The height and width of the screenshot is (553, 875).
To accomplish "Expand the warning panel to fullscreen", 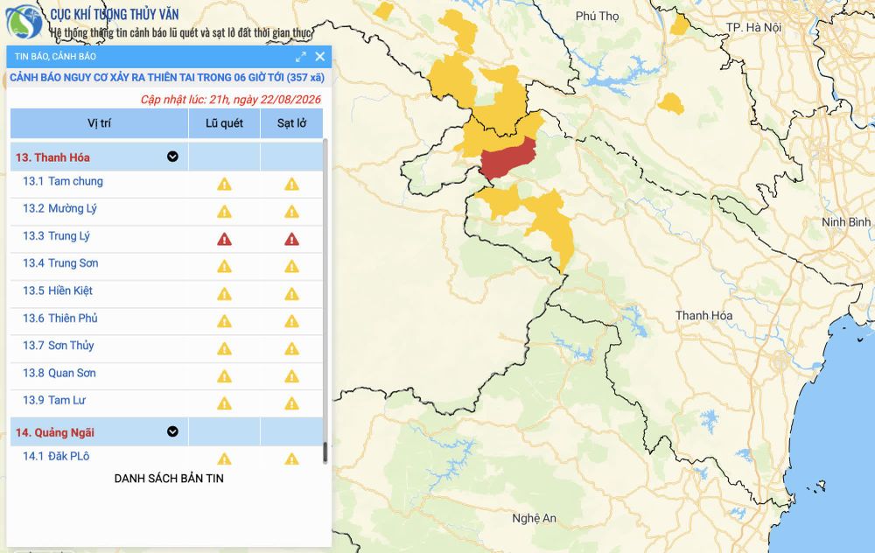I will pyautogui.click(x=301, y=56).
